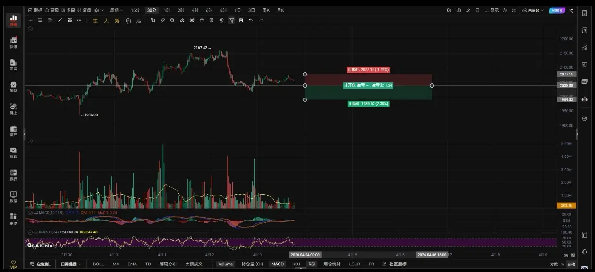
Task: Select the ruler measure tool
Action: (x=162, y=20)
